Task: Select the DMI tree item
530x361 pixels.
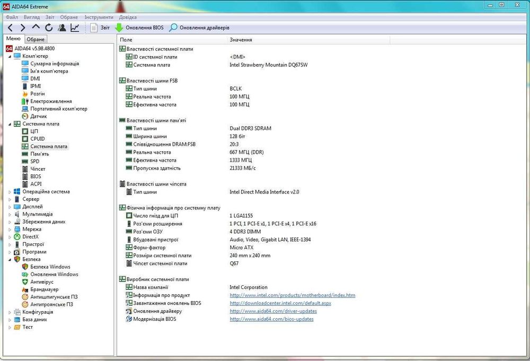Action: 31,78
